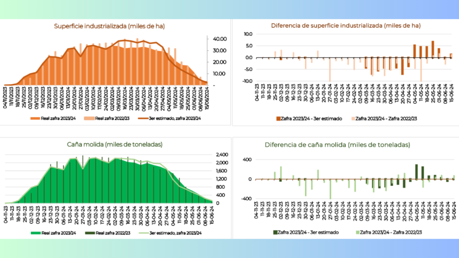459x258 pixels.
Task: Click orange Real zafra 2023/24 legend swatch
Action: point(35,118)
